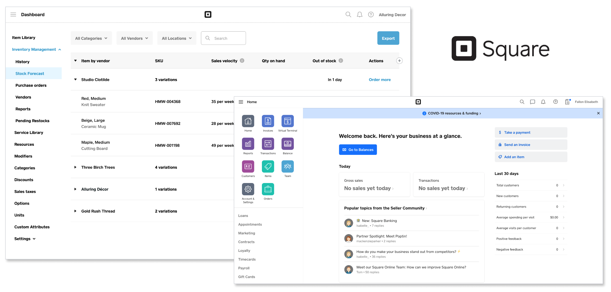Open messages chat icon in Home header

coord(532,102)
